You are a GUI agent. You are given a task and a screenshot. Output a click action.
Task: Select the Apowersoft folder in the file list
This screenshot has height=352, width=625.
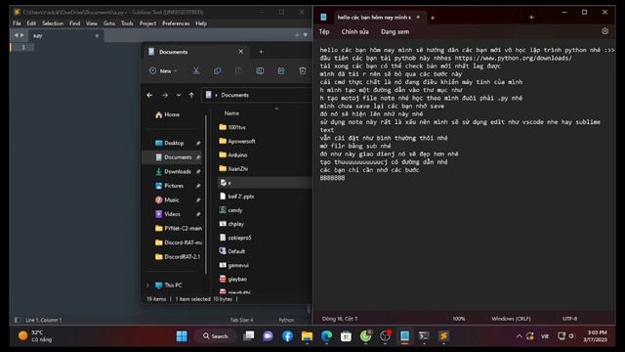pyautogui.click(x=237, y=141)
